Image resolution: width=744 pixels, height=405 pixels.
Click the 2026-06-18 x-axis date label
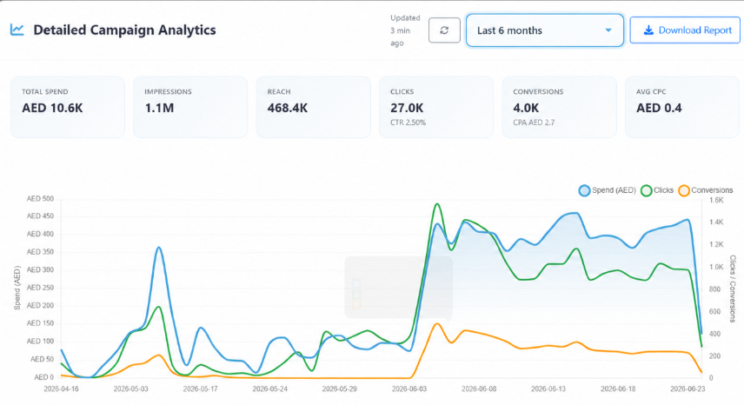tap(618, 388)
